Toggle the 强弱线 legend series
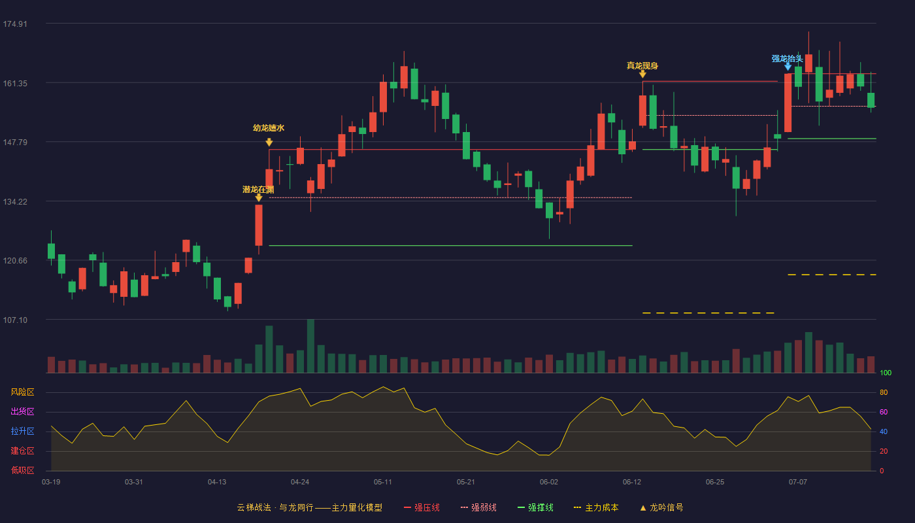 coord(478,507)
